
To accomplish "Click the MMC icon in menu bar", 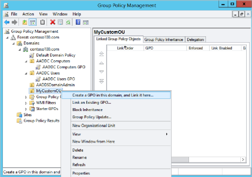I will point(6,14).
